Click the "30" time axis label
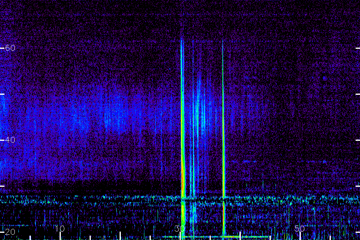Viewport: 360px width, 240px height. coord(180,228)
